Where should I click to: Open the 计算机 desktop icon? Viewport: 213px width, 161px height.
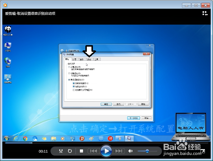[x=8, y=47]
